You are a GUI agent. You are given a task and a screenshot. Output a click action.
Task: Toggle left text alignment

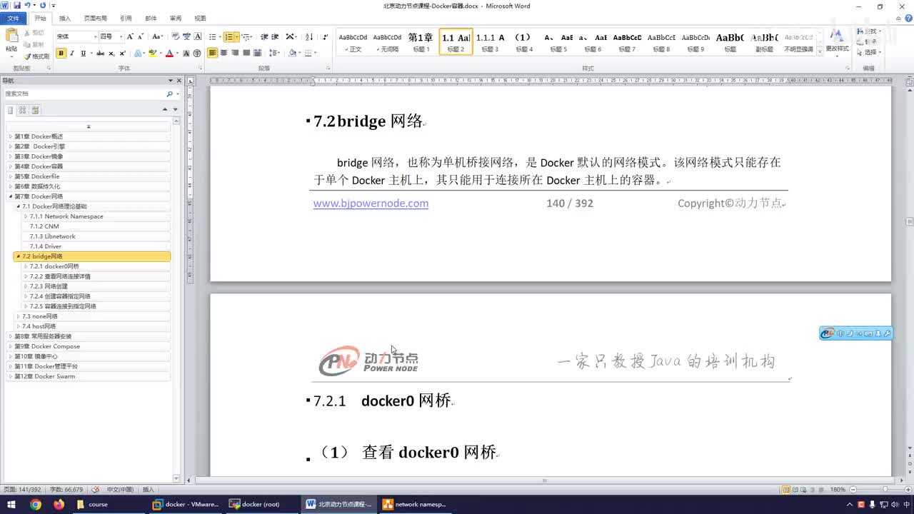[x=213, y=54]
